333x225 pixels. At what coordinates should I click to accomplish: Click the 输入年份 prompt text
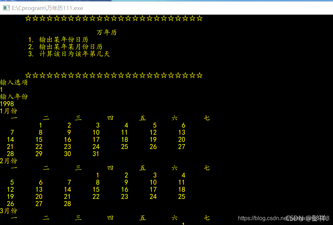(x=14, y=97)
